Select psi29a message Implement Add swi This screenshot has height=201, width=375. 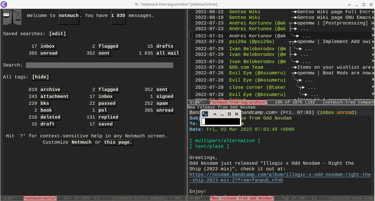(x=281, y=42)
